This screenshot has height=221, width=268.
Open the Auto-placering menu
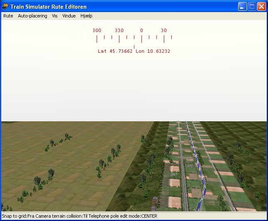32,16
